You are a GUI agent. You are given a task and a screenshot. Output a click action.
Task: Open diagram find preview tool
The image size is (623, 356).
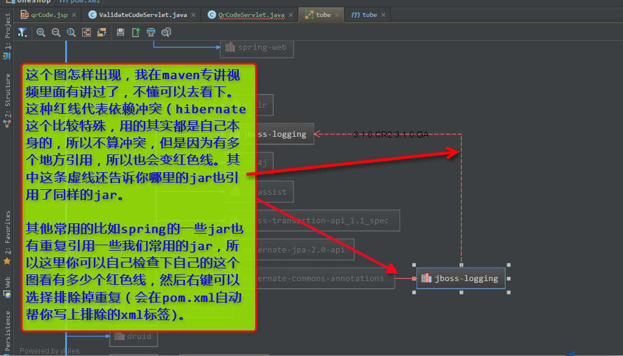166,32
